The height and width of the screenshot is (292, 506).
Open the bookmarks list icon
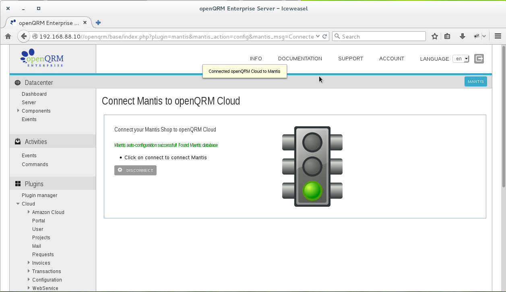447,36
